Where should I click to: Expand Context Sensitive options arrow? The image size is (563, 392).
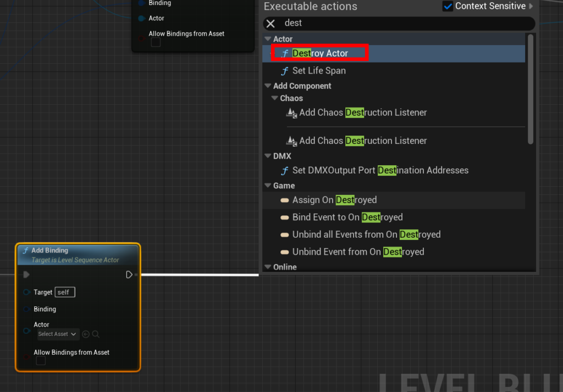click(x=531, y=6)
